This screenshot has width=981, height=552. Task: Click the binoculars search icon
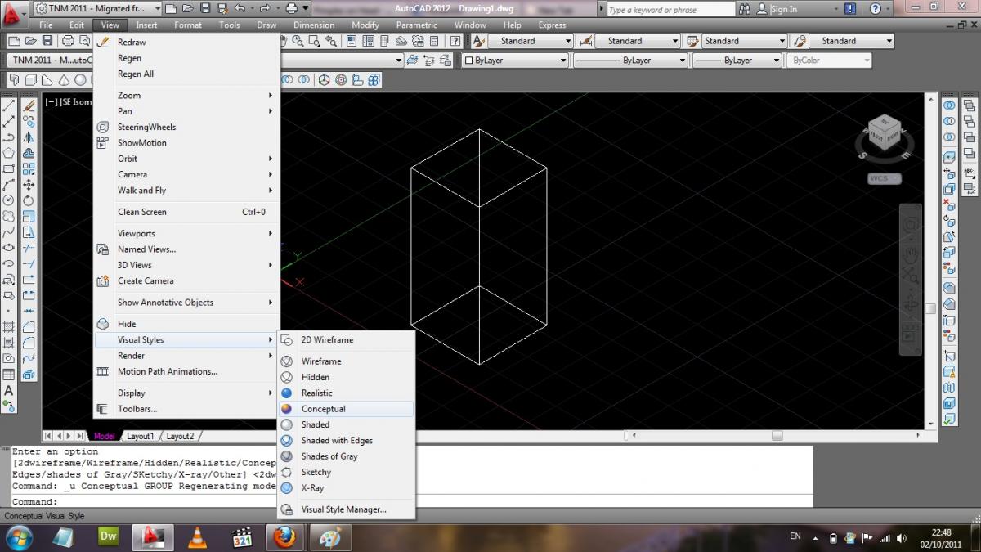point(745,9)
